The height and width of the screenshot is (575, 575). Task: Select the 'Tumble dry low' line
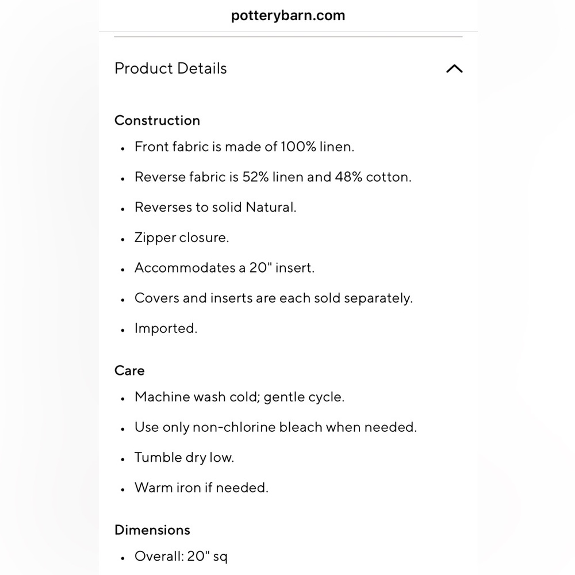click(184, 457)
